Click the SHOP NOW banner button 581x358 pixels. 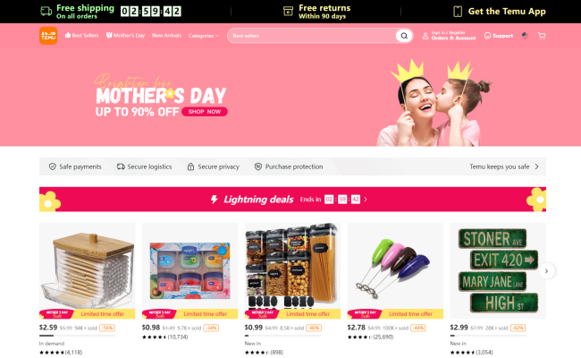click(205, 112)
